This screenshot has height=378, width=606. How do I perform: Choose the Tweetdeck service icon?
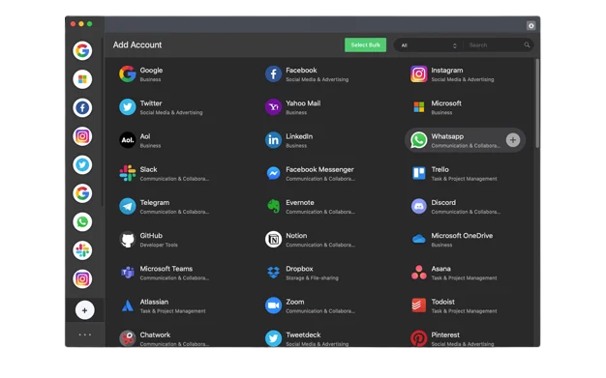pyautogui.click(x=273, y=338)
